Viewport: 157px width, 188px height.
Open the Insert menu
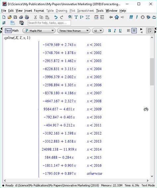click(x=28, y=11)
